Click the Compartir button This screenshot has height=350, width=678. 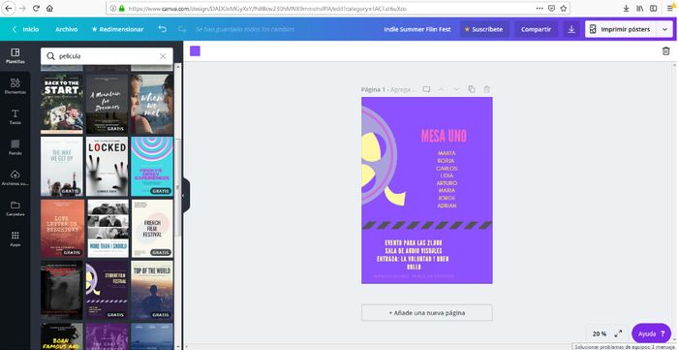pos(537,29)
